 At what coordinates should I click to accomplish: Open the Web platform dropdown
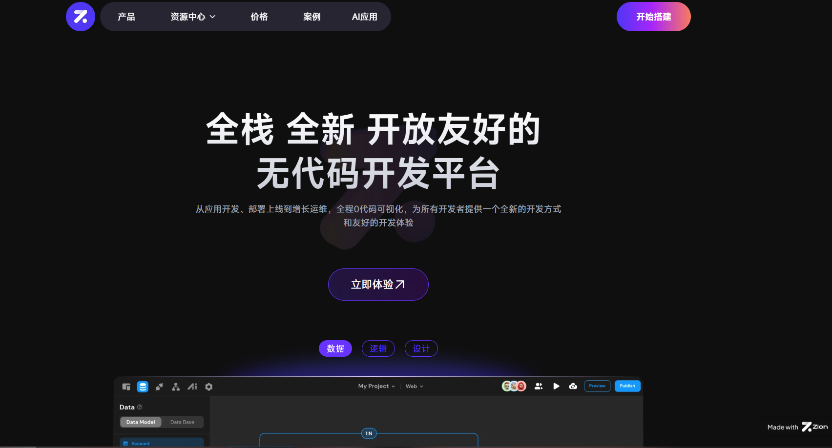(x=413, y=386)
